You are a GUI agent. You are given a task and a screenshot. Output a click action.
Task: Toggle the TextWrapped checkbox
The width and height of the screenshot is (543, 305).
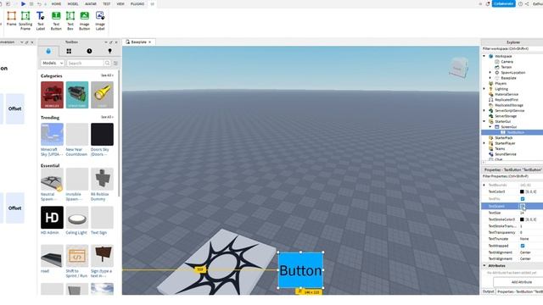(523, 246)
